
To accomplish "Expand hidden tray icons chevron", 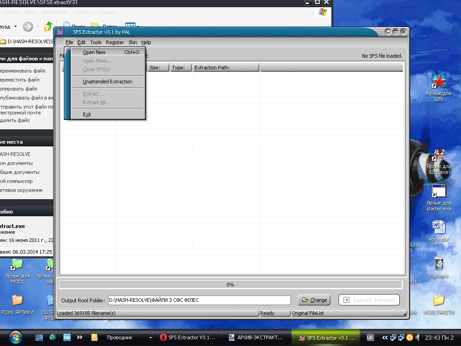I will tap(385, 337).
